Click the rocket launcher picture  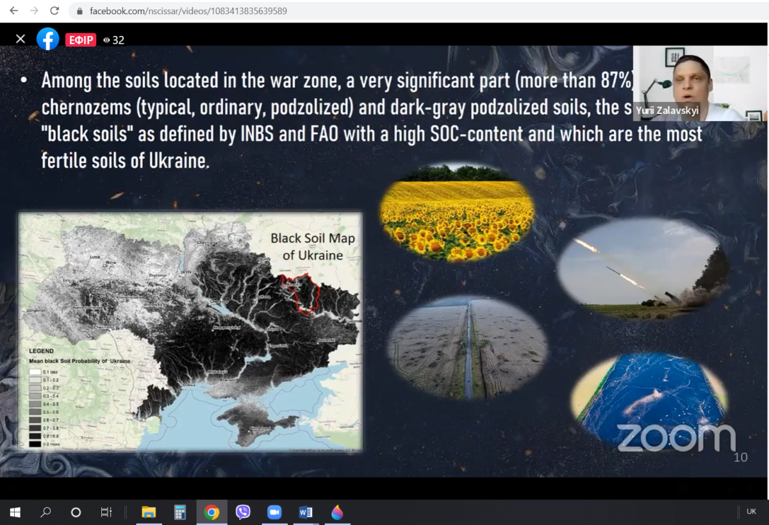click(x=643, y=268)
